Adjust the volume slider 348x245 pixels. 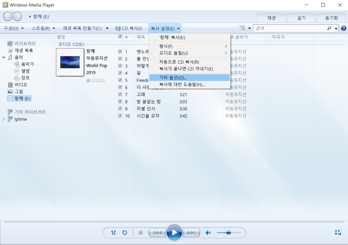(229, 232)
